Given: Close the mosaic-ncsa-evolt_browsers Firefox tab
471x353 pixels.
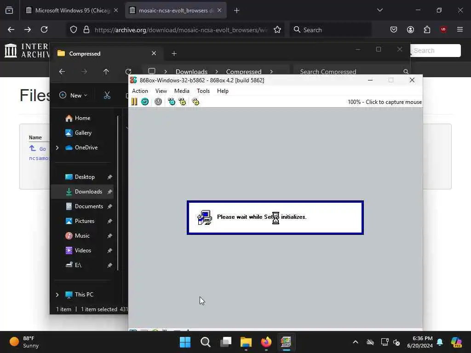Looking at the screenshot, I should click(219, 10).
